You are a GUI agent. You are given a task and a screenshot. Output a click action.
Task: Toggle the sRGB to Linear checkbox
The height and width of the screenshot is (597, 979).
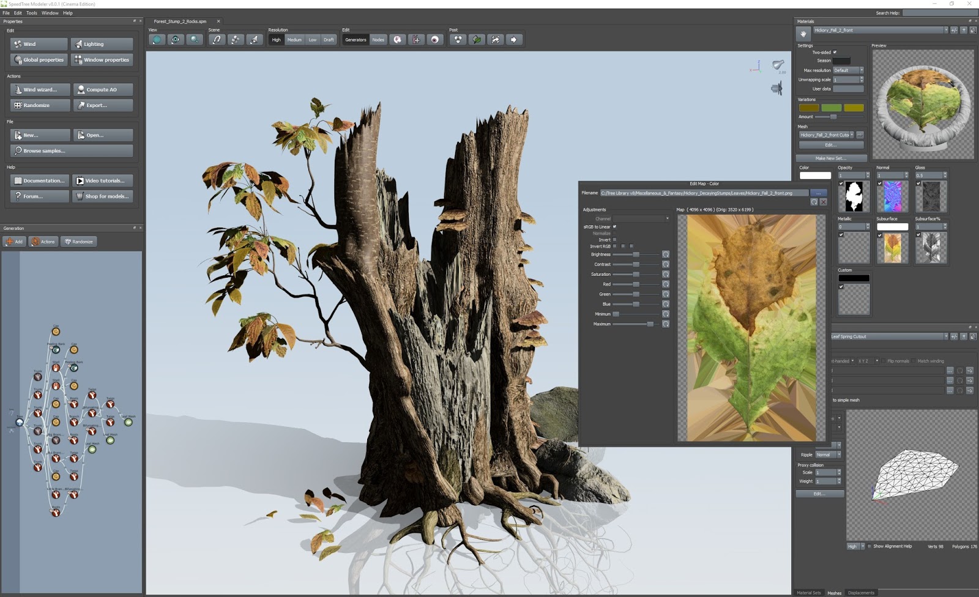614,226
